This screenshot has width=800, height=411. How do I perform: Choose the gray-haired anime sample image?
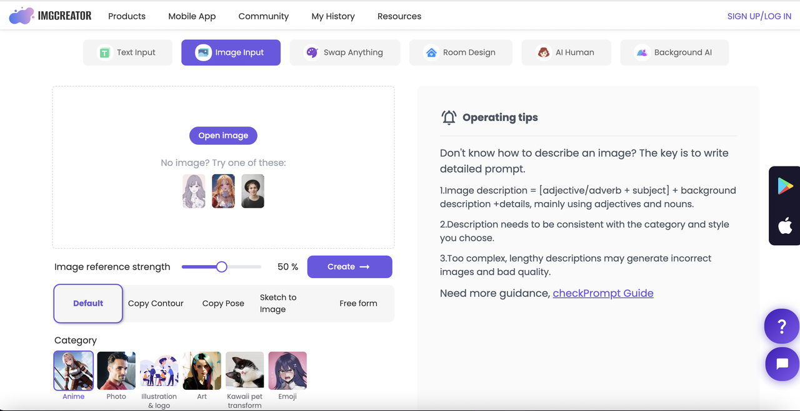tap(194, 191)
